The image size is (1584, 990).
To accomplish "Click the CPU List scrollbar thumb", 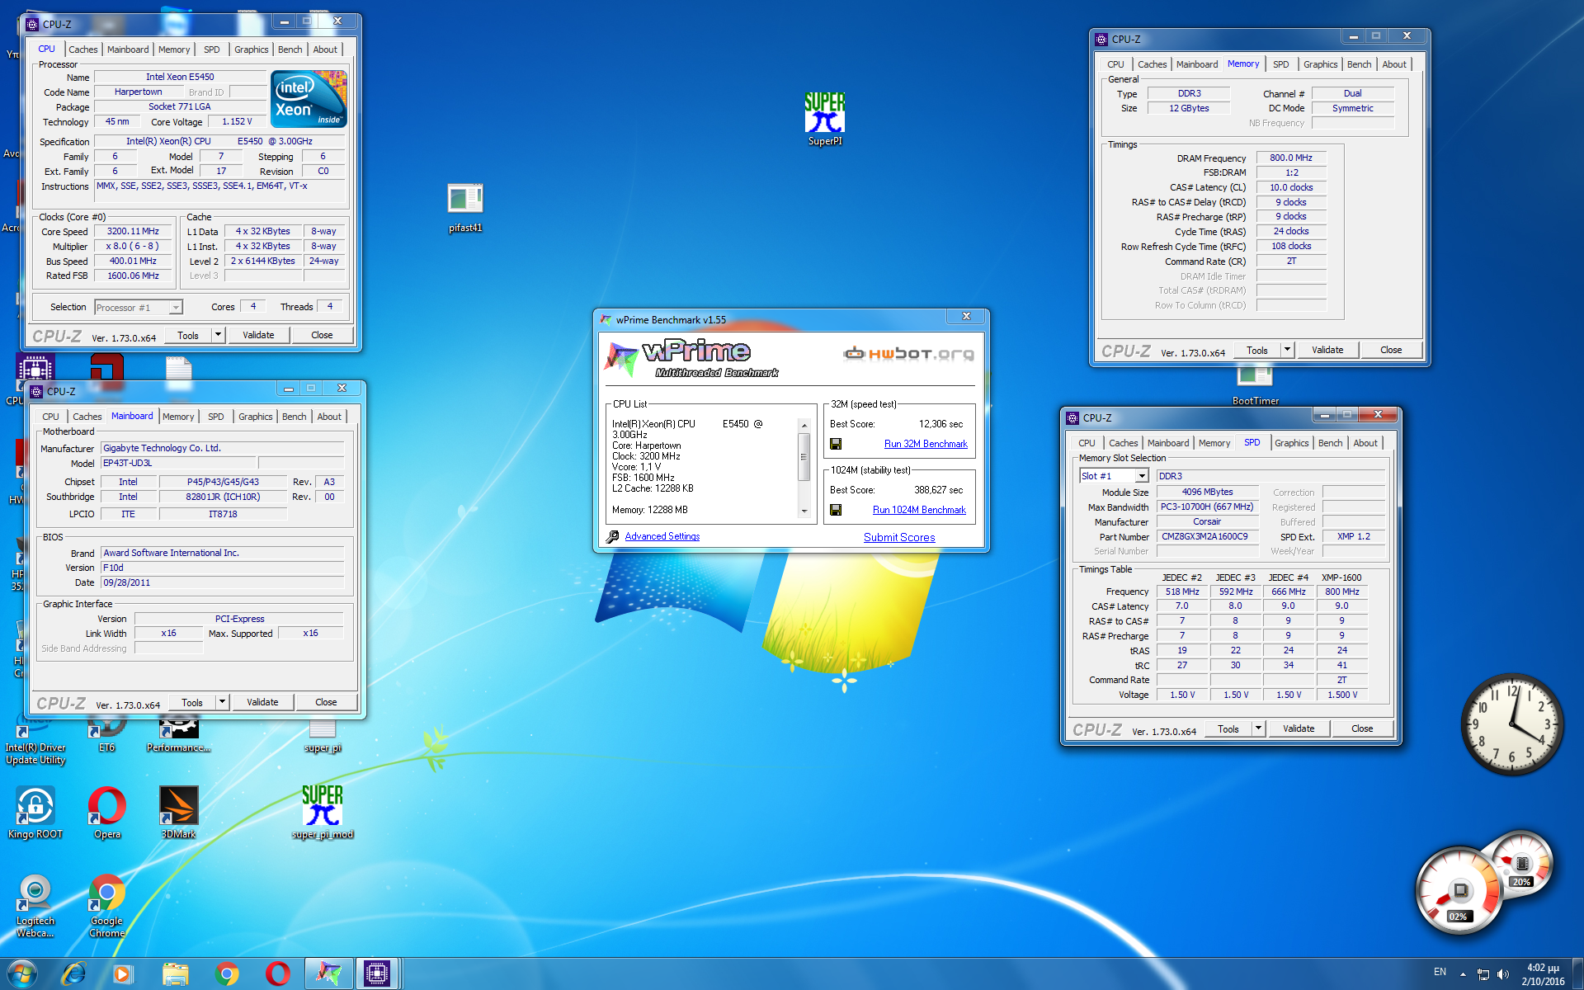I will [x=804, y=455].
